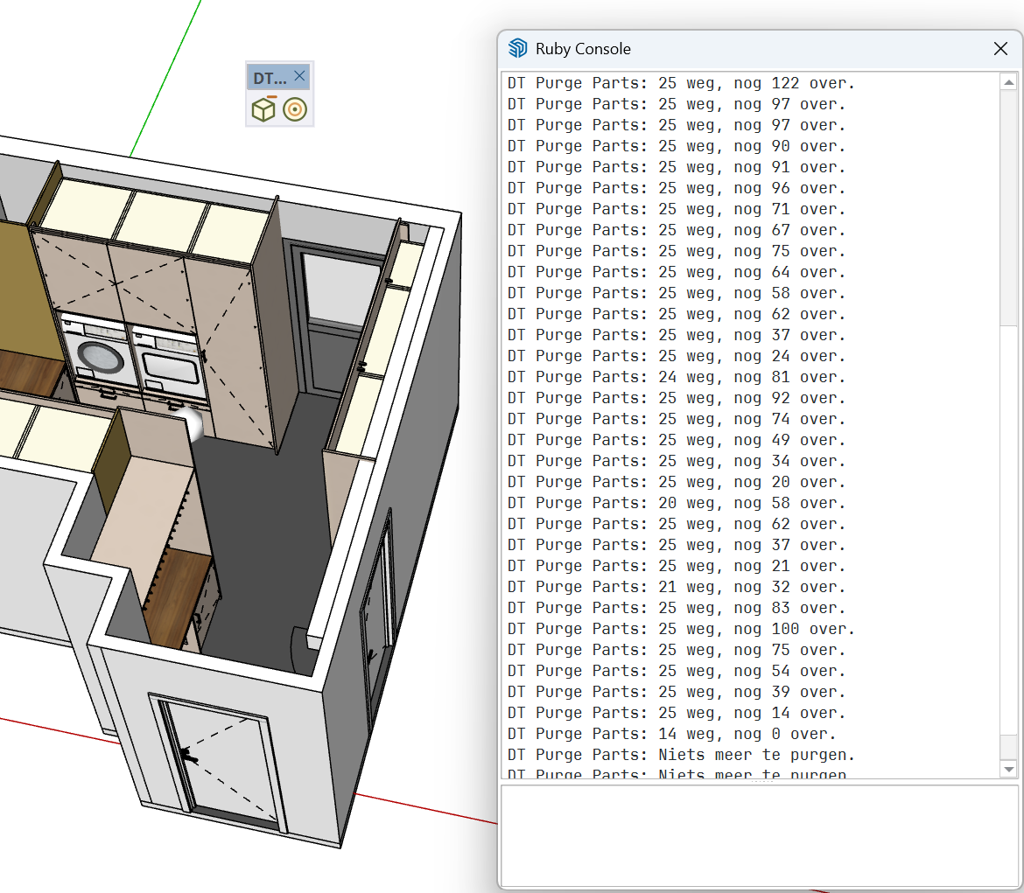Click the 'nog 122 over' console line

681,84
